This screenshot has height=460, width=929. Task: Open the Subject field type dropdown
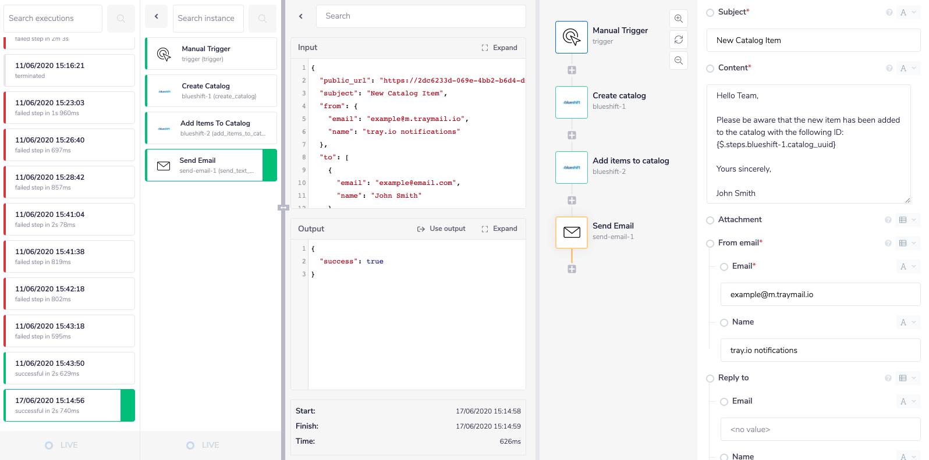[x=907, y=12]
